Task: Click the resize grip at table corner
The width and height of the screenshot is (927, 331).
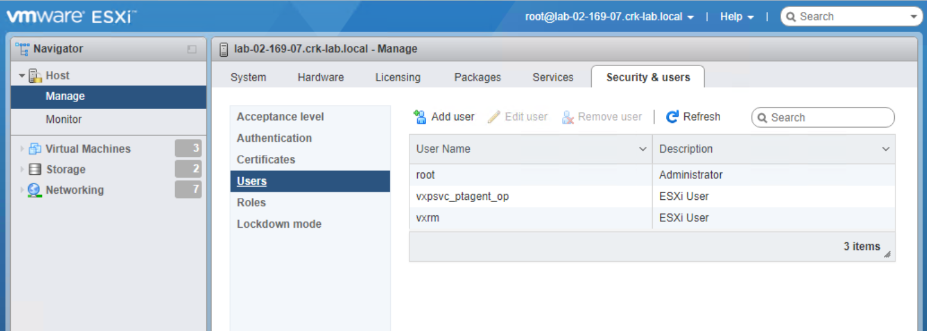Action: pyautogui.click(x=888, y=254)
